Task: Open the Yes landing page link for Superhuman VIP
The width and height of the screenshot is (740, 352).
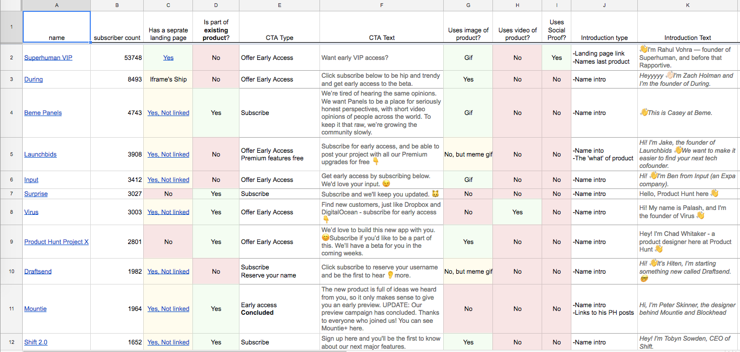Action: click(168, 58)
